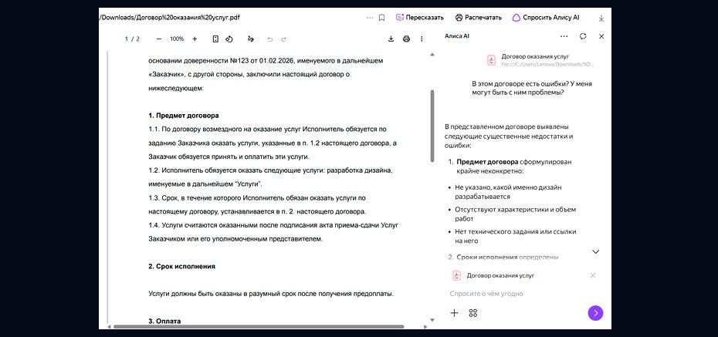Open PDF viewer more options menu

pyautogui.click(x=422, y=39)
